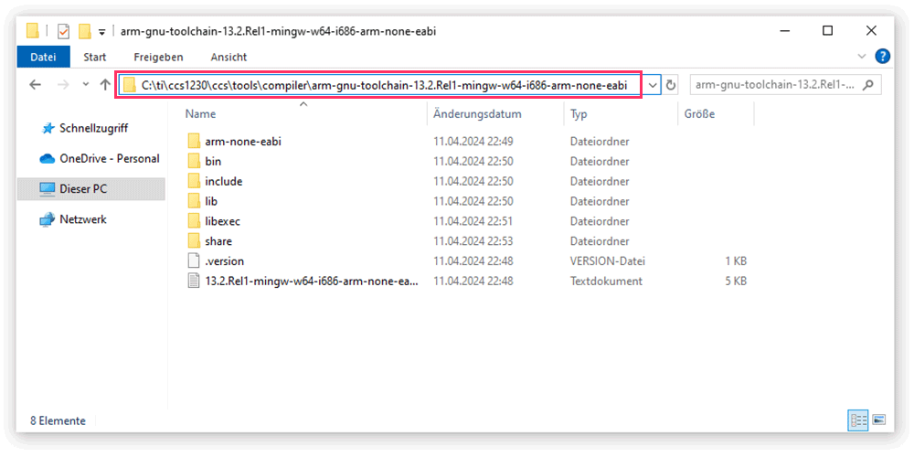Click the Schnellzugriff star icon
This screenshot has height=457, width=914.
click(48, 128)
